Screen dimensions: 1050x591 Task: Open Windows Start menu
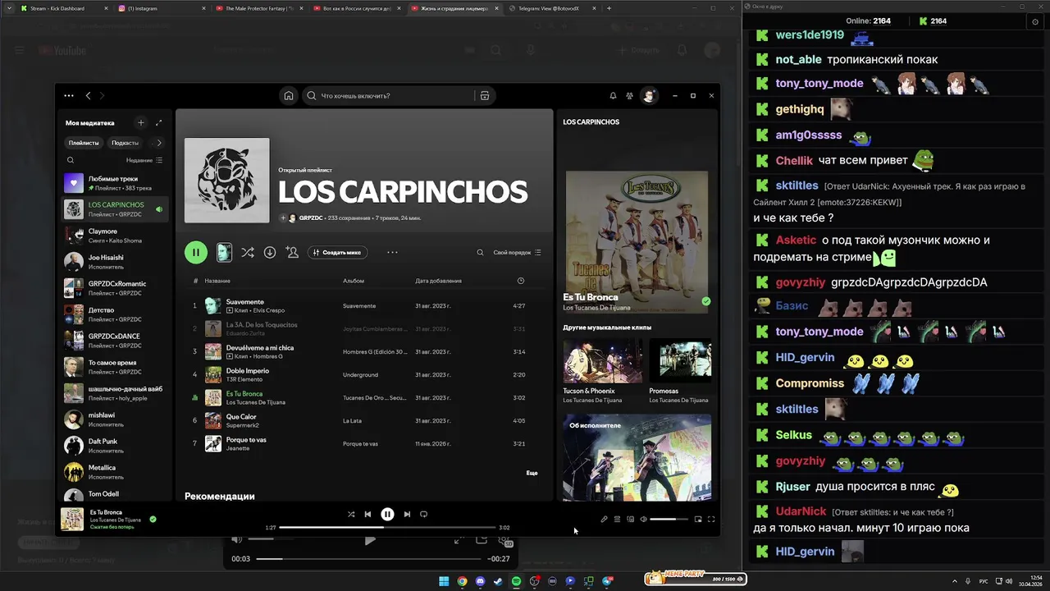pyautogui.click(x=444, y=581)
